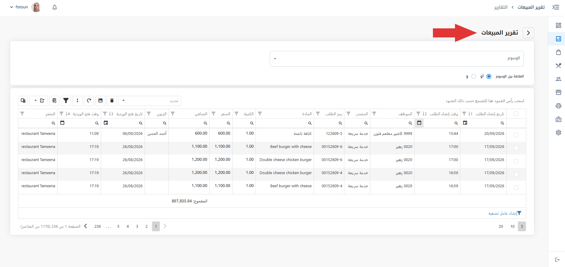Screen dimensions: 565x267
Task: Expand the export button dropdown arrow
Action: (x=35, y=101)
